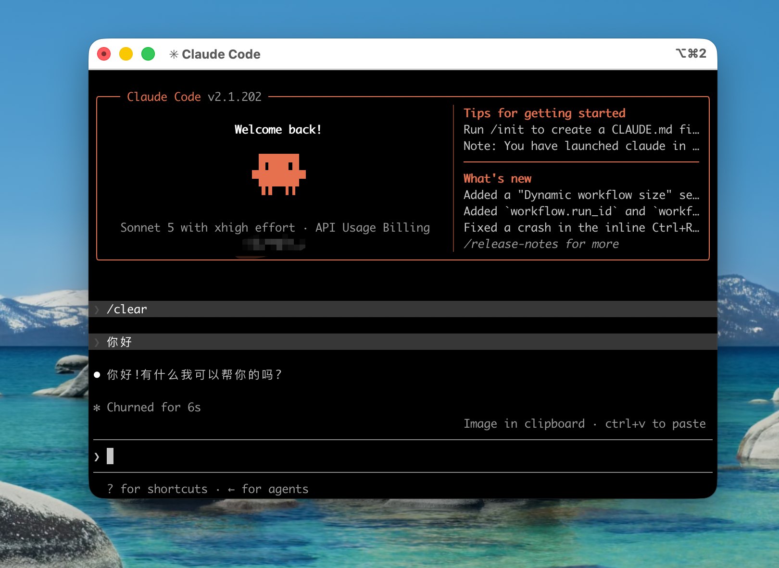Image resolution: width=779 pixels, height=568 pixels.
Task: Minimize the window with the yellow button
Action: (126, 54)
